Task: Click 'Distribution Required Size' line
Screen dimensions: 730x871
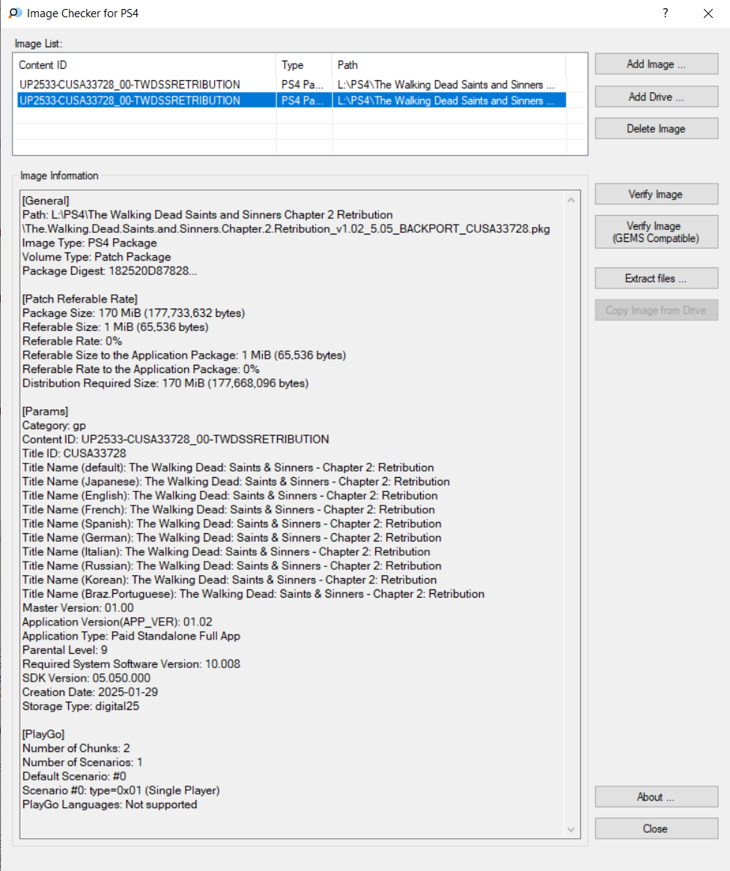Action: 165,383
